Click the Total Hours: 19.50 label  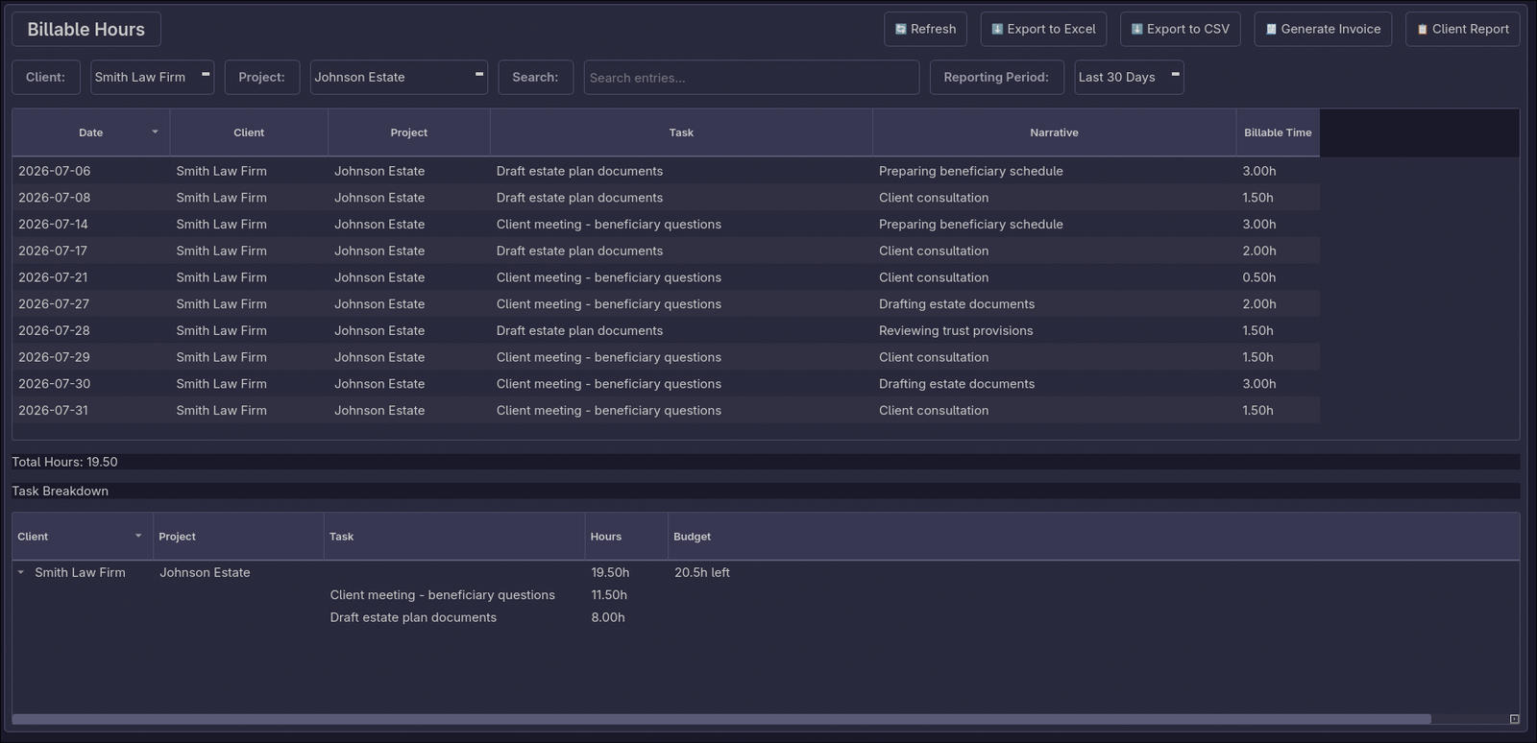coord(64,462)
